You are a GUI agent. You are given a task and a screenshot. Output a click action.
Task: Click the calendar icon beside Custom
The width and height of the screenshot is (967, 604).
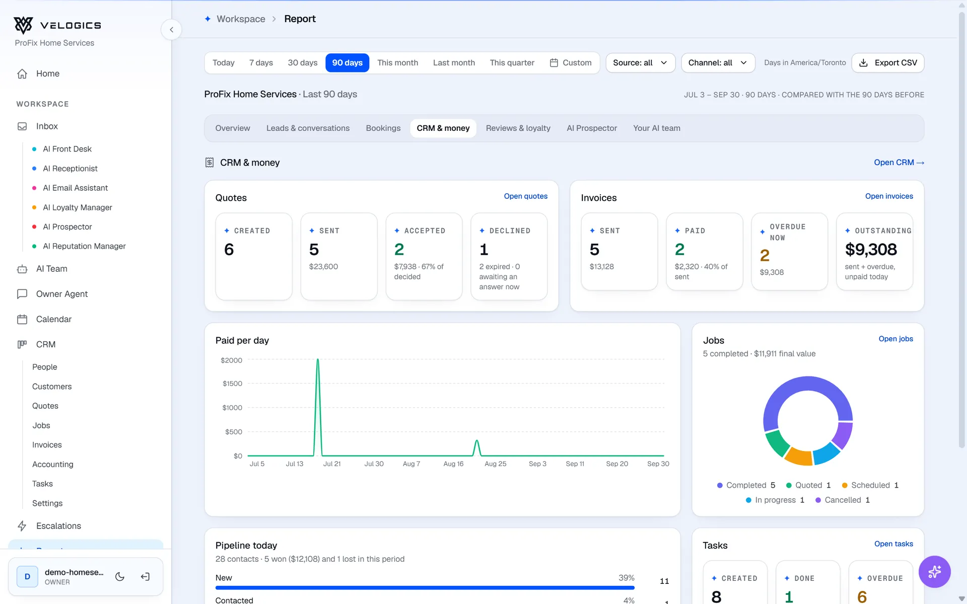coord(554,63)
